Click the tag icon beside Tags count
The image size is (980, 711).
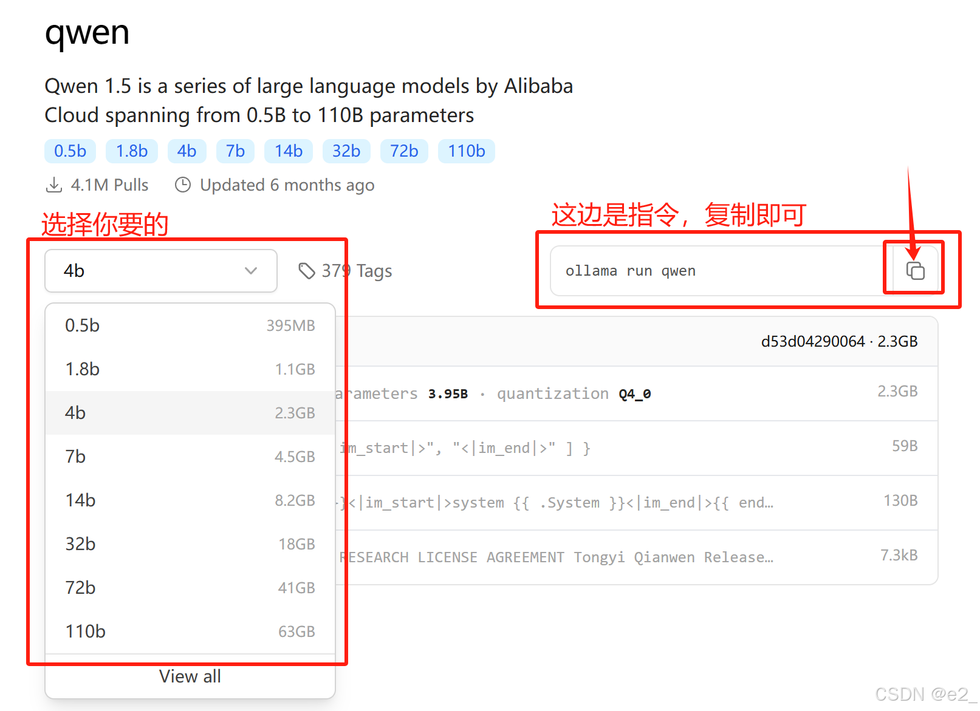click(306, 271)
